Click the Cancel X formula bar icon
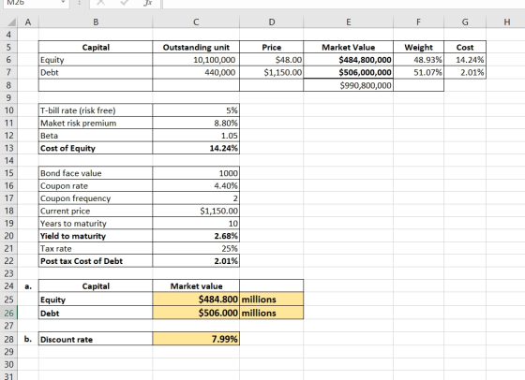The width and height of the screenshot is (525, 380). (101, 3)
